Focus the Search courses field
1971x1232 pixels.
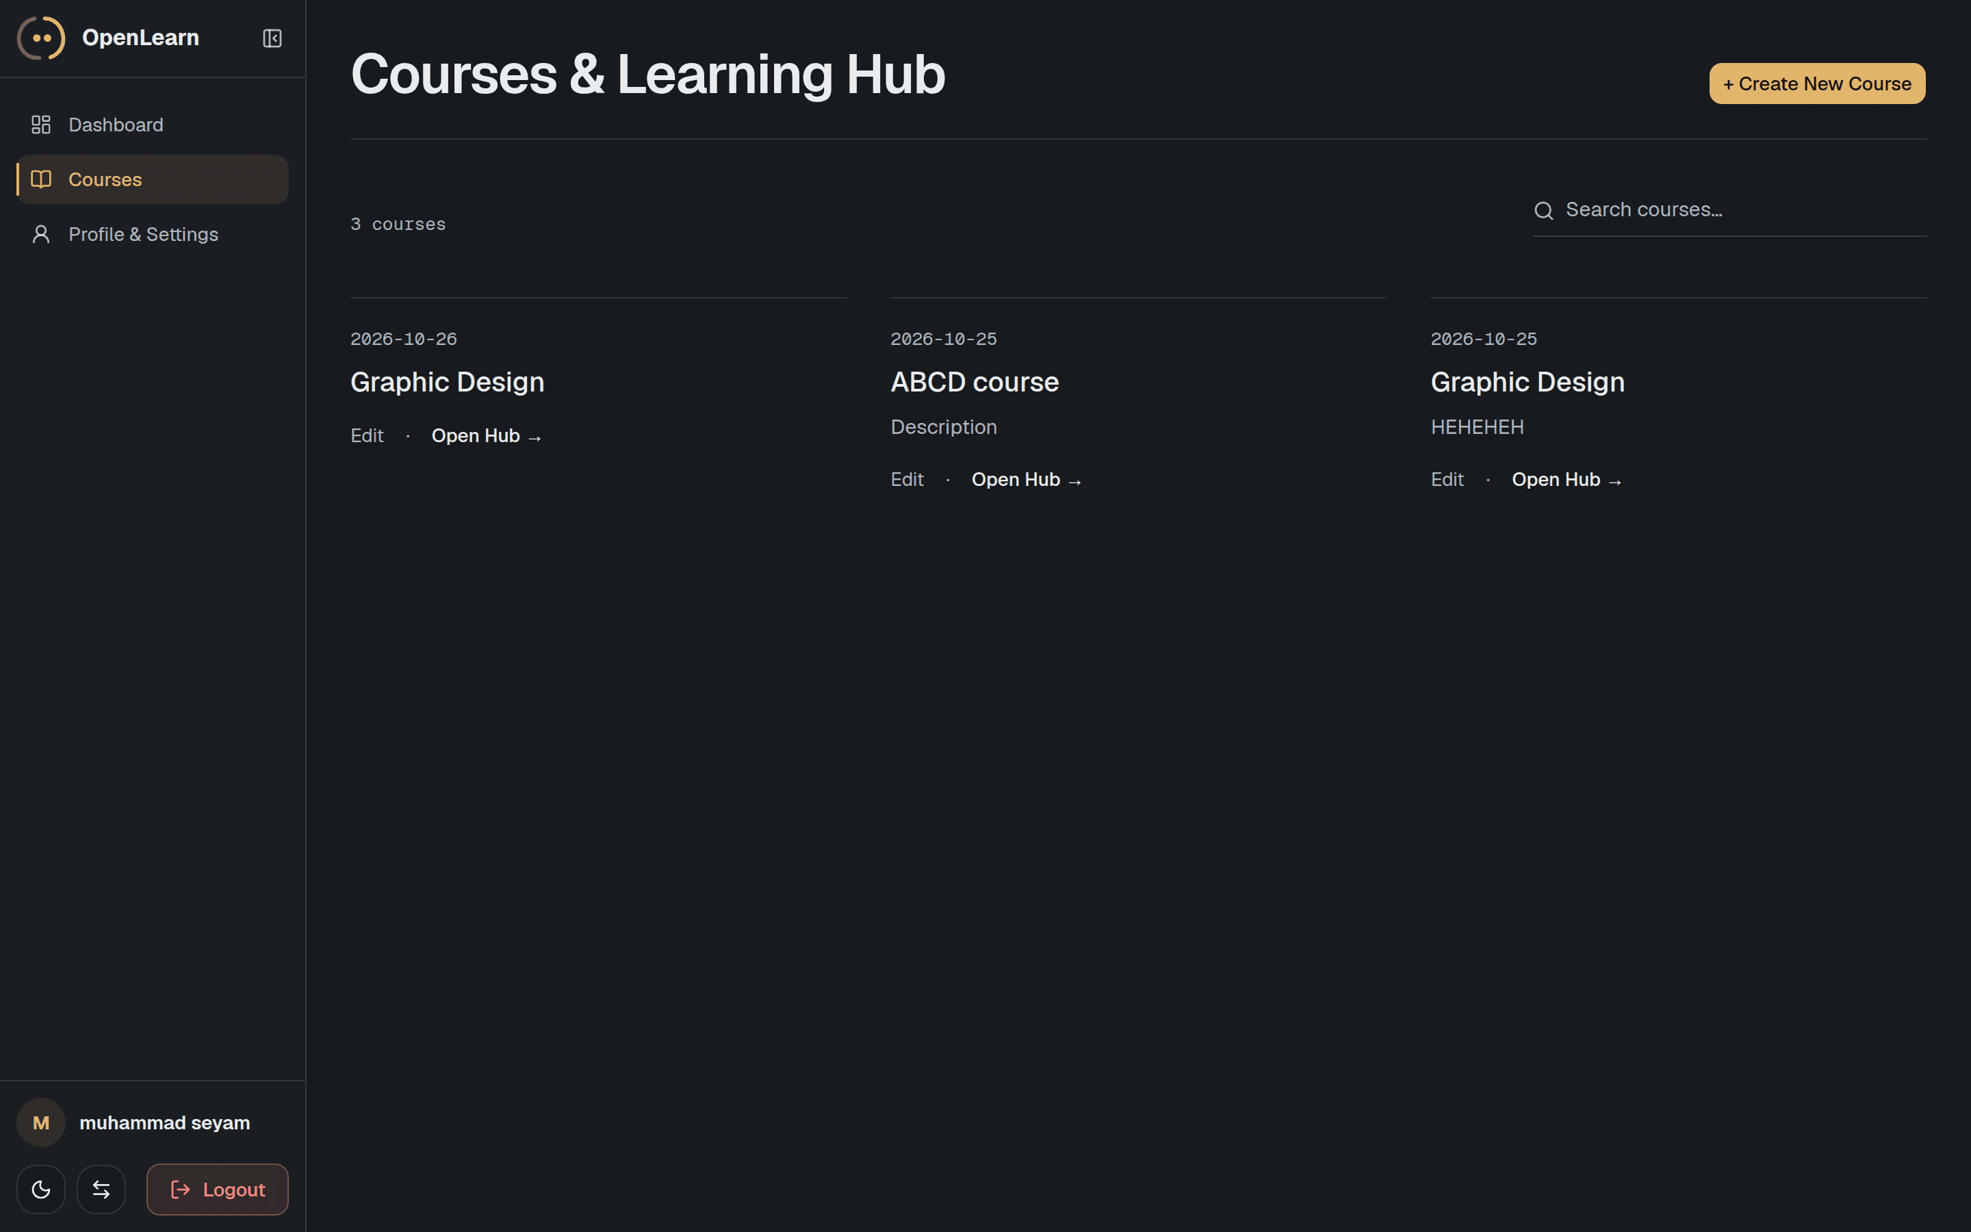pos(1729,210)
